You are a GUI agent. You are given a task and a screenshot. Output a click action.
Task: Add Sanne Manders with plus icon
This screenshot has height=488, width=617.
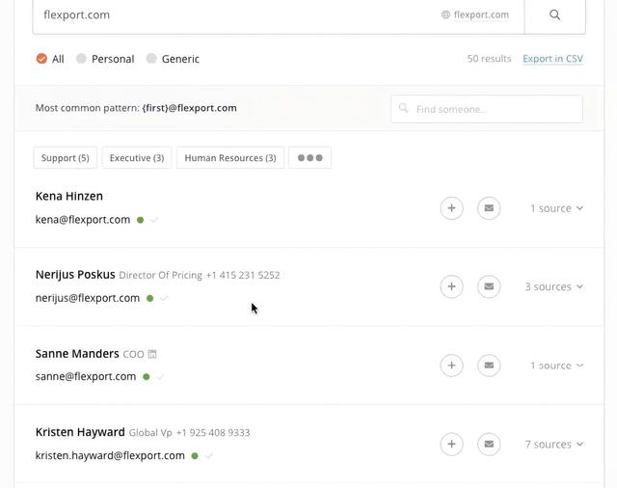[x=451, y=366]
